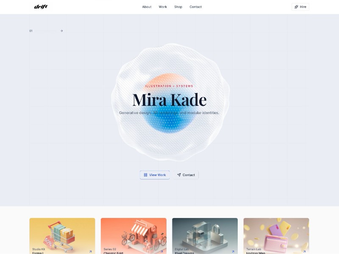
Task: Open the orange storefront Chromic Fold thumbnail
Action: pyautogui.click(x=133, y=236)
